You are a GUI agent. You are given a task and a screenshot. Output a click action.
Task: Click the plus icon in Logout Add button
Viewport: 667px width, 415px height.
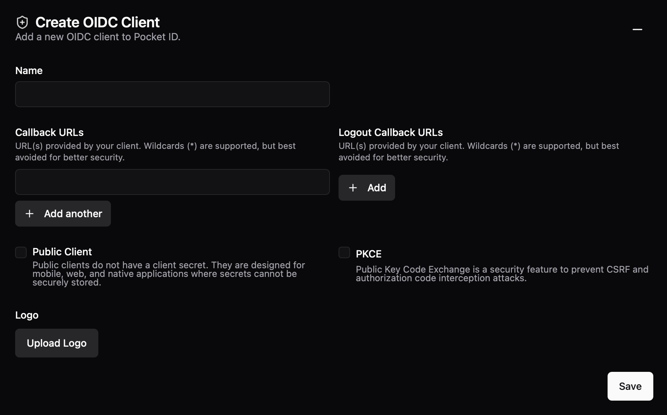click(353, 188)
